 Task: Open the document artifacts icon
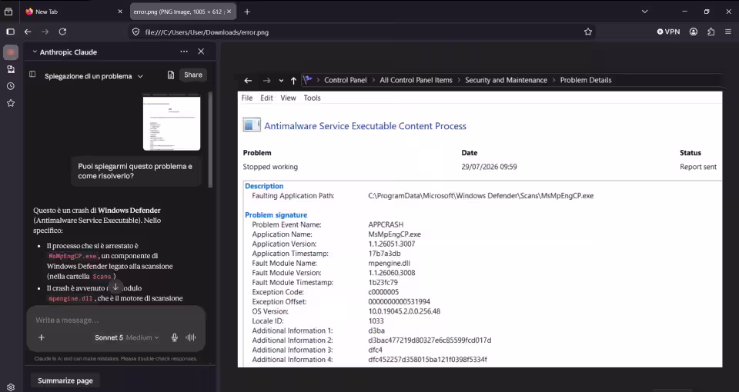click(x=171, y=75)
